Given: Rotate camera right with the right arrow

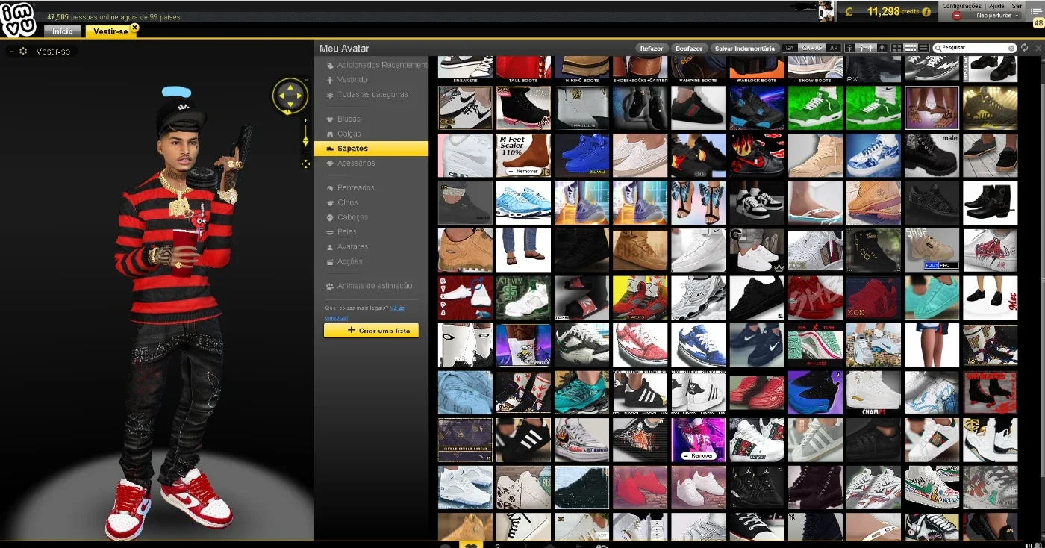Looking at the screenshot, I should pyautogui.click(x=299, y=96).
